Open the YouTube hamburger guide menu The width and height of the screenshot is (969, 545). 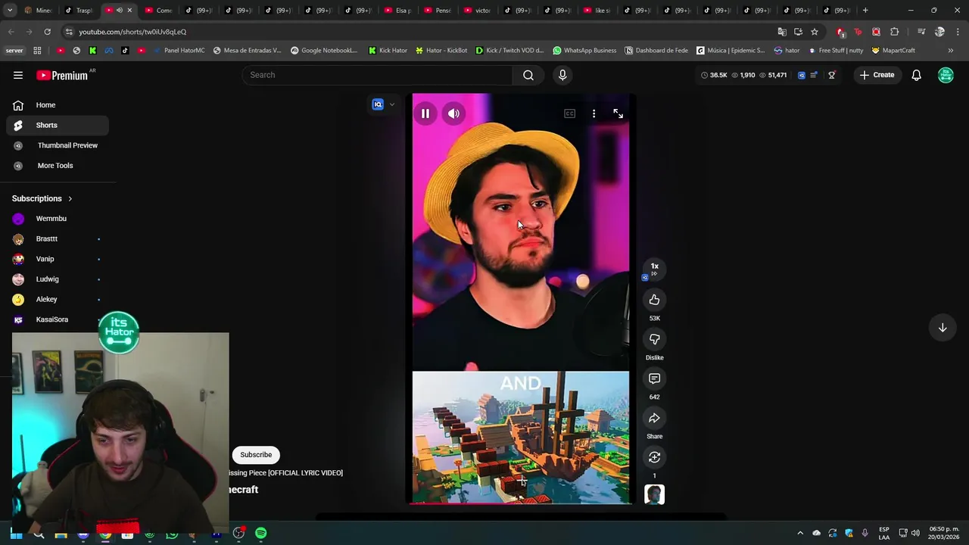(18, 75)
